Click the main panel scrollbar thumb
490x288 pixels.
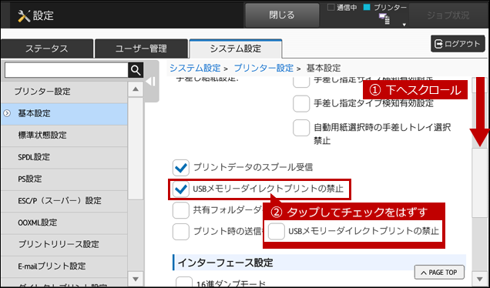pos(479,182)
